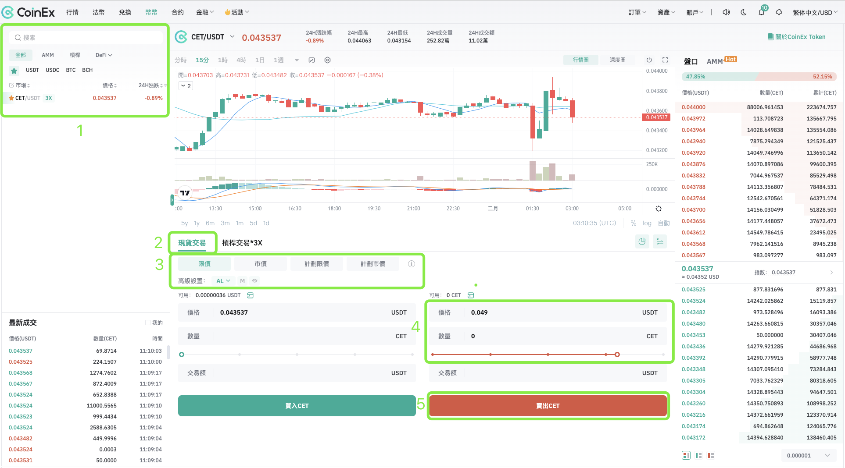Click the chart indicators icon

(x=312, y=60)
